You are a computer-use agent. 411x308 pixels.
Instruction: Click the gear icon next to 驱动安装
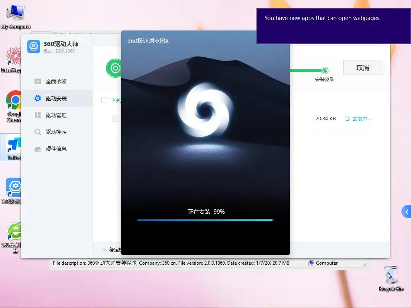pos(38,98)
